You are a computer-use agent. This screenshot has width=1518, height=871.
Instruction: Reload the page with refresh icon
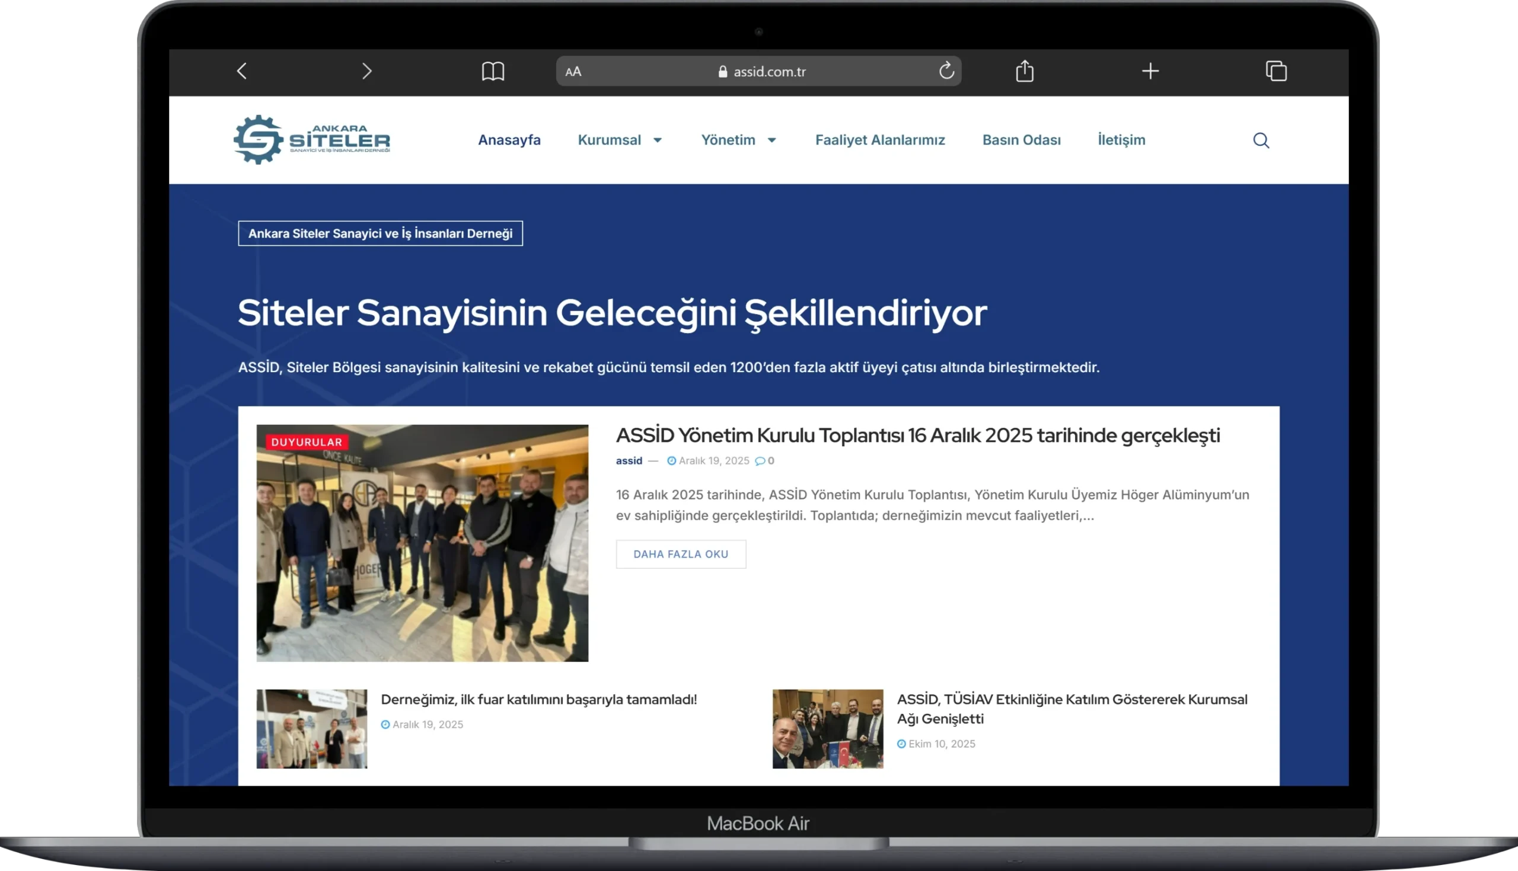coord(946,71)
